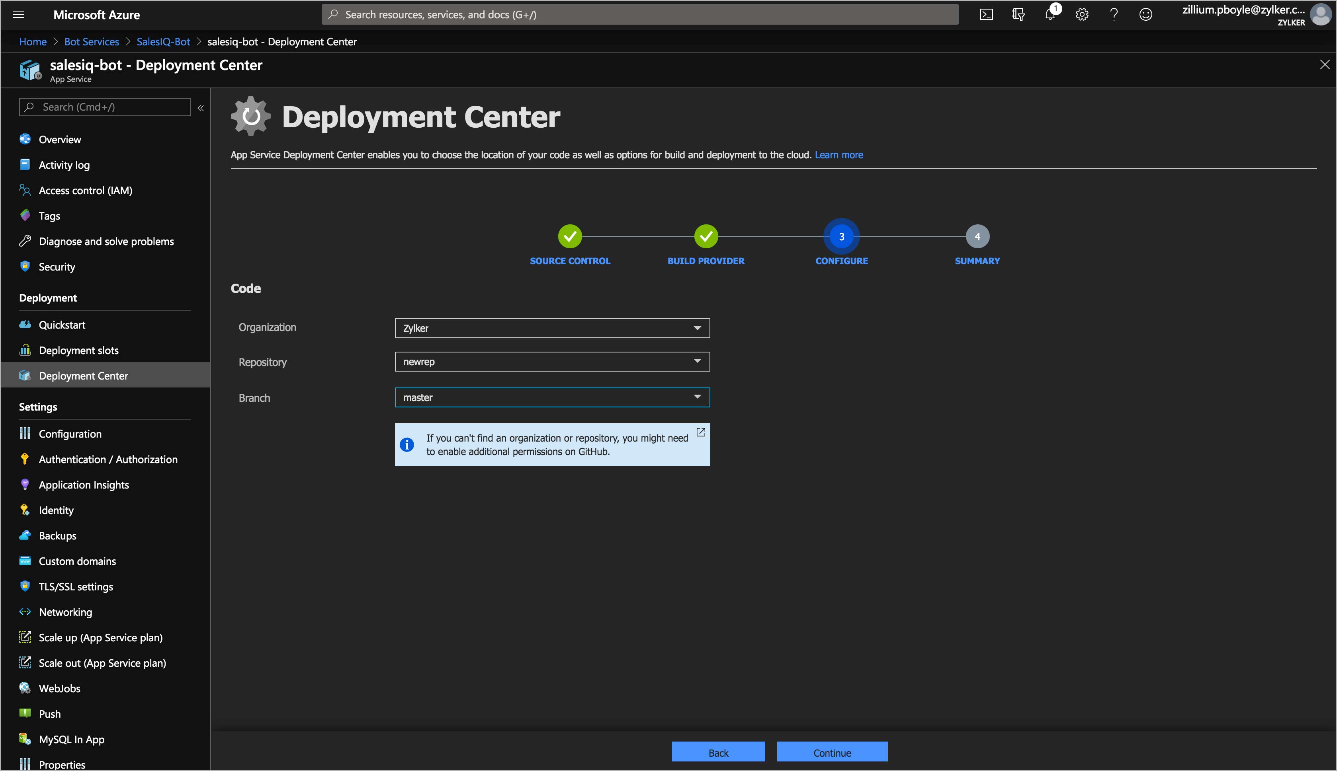Open the help question mark menu

(1113, 14)
